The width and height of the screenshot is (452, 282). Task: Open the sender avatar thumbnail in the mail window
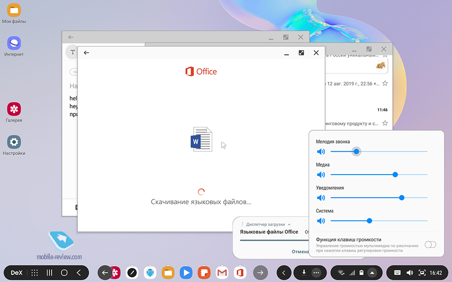[381, 65]
